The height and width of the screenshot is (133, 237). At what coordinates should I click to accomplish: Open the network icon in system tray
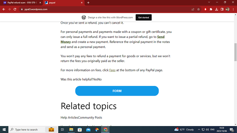click(x=203, y=130)
